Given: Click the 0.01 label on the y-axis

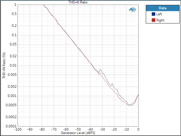Looking at the screenshot, I should click(13, 65).
